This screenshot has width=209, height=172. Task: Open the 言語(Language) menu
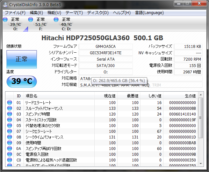(149, 13)
